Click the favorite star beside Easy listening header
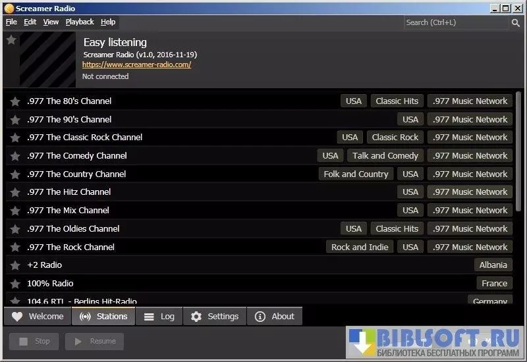527x362 pixels. pyautogui.click(x=11, y=40)
